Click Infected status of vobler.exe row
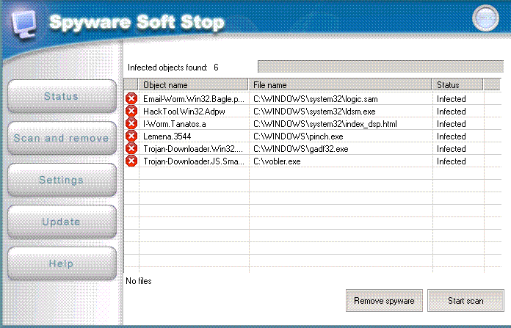The width and height of the screenshot is (511, 328). tap(451, 161)
